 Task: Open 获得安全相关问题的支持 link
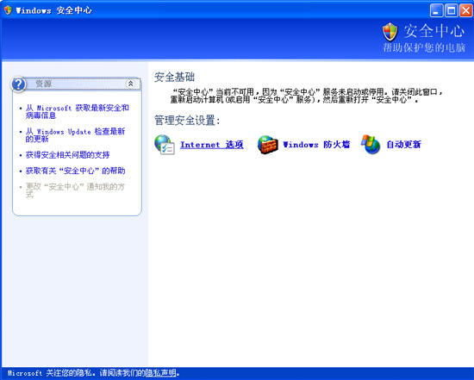[68, 155]
